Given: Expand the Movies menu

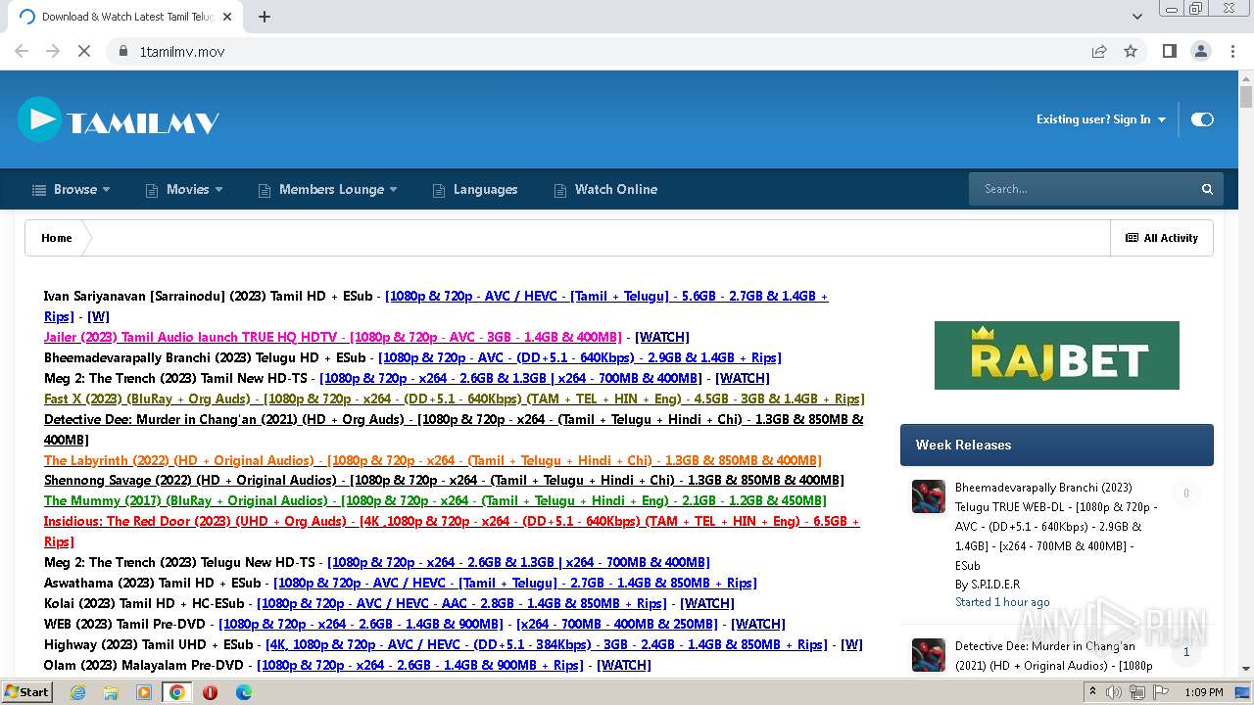Looking at the screenshot, I should [184, 189].
